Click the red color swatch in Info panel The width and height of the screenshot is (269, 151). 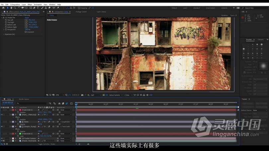[x=243, y=18]
